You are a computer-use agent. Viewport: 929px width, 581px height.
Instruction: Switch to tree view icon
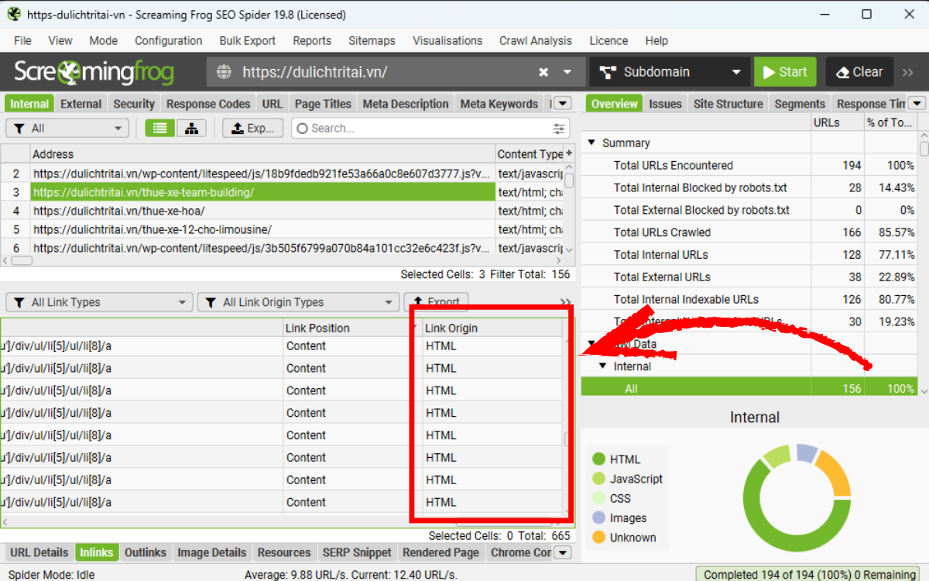click(x=192, y=129)
